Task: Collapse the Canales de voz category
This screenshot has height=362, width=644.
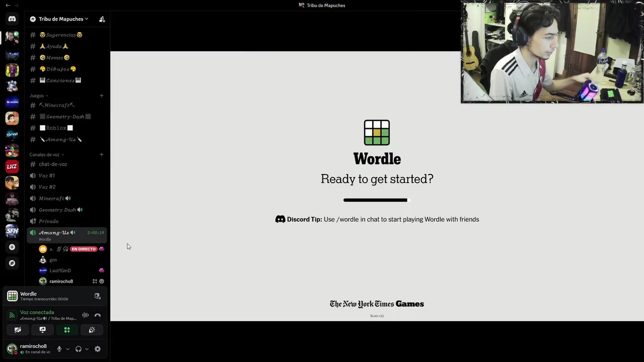Action: tap(47, 155)
